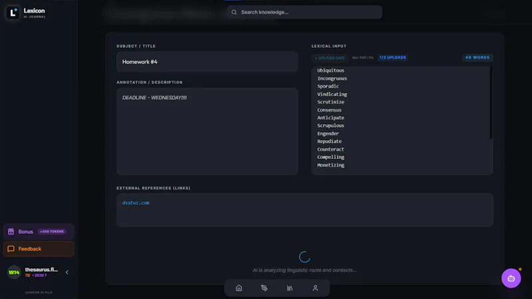This screenshot has height=299, width=532.
Task: Select the word 'Ubiquitous' in lexical input
Action: (x=331, y=70)
